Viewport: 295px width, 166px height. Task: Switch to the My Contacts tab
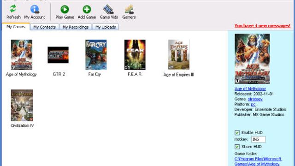coord(44,27)
